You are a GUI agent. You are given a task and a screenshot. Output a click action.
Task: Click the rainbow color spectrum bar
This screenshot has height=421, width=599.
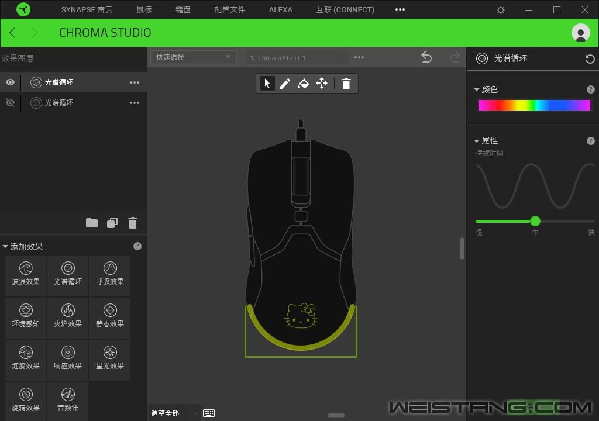(535, 105)
